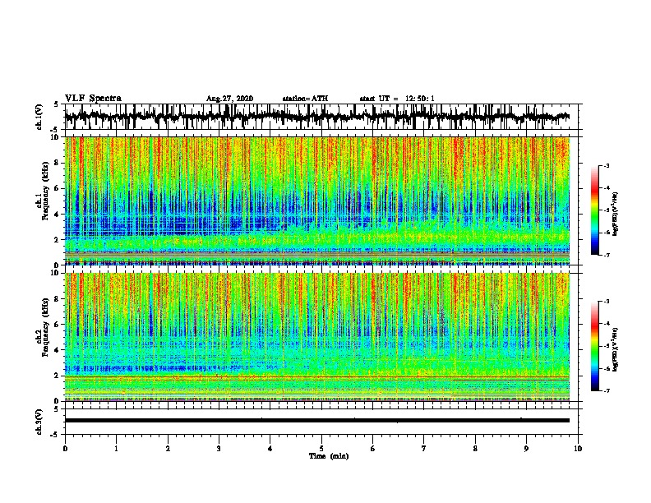This screenshot has width=651, height=503.
Task: Click the time-axis tick label "7"
Action: (424, 449)
